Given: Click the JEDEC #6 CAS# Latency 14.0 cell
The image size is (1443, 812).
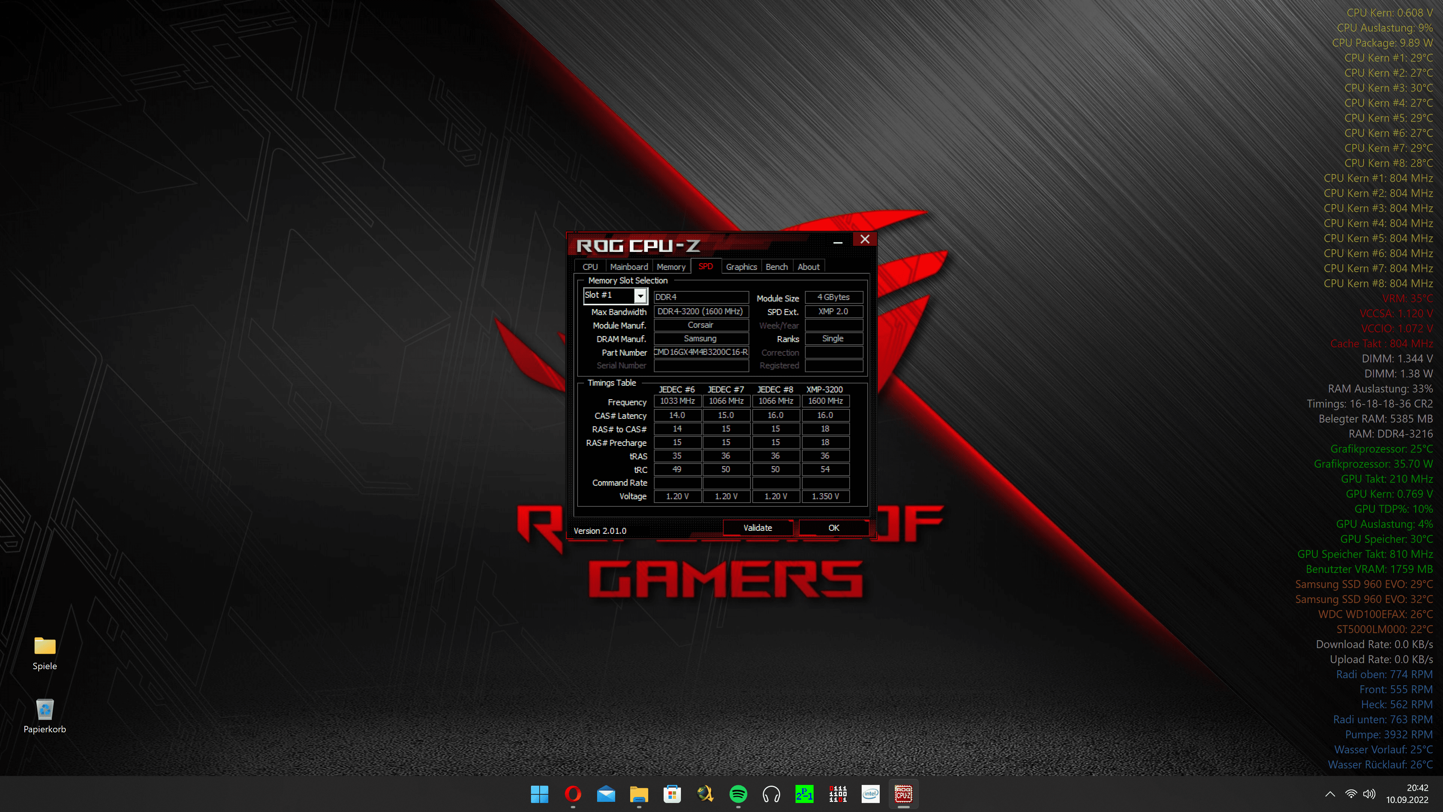Looking at the screenshot, I should pyautogui.click(x=677, y=415).
